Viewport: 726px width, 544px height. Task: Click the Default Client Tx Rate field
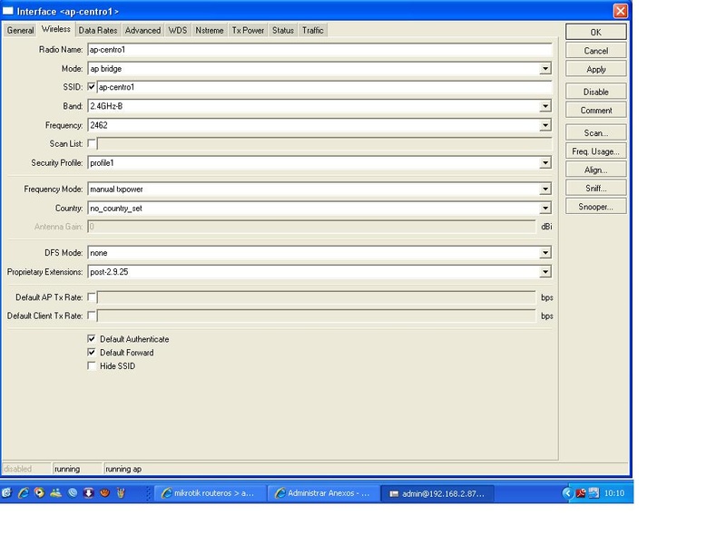(x=316, y=316)
